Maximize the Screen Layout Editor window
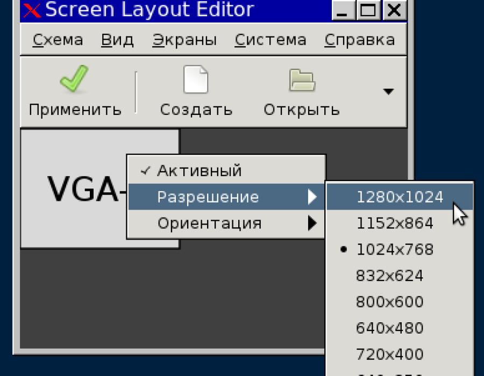This screenshot has width=484, height=376. 368,10
